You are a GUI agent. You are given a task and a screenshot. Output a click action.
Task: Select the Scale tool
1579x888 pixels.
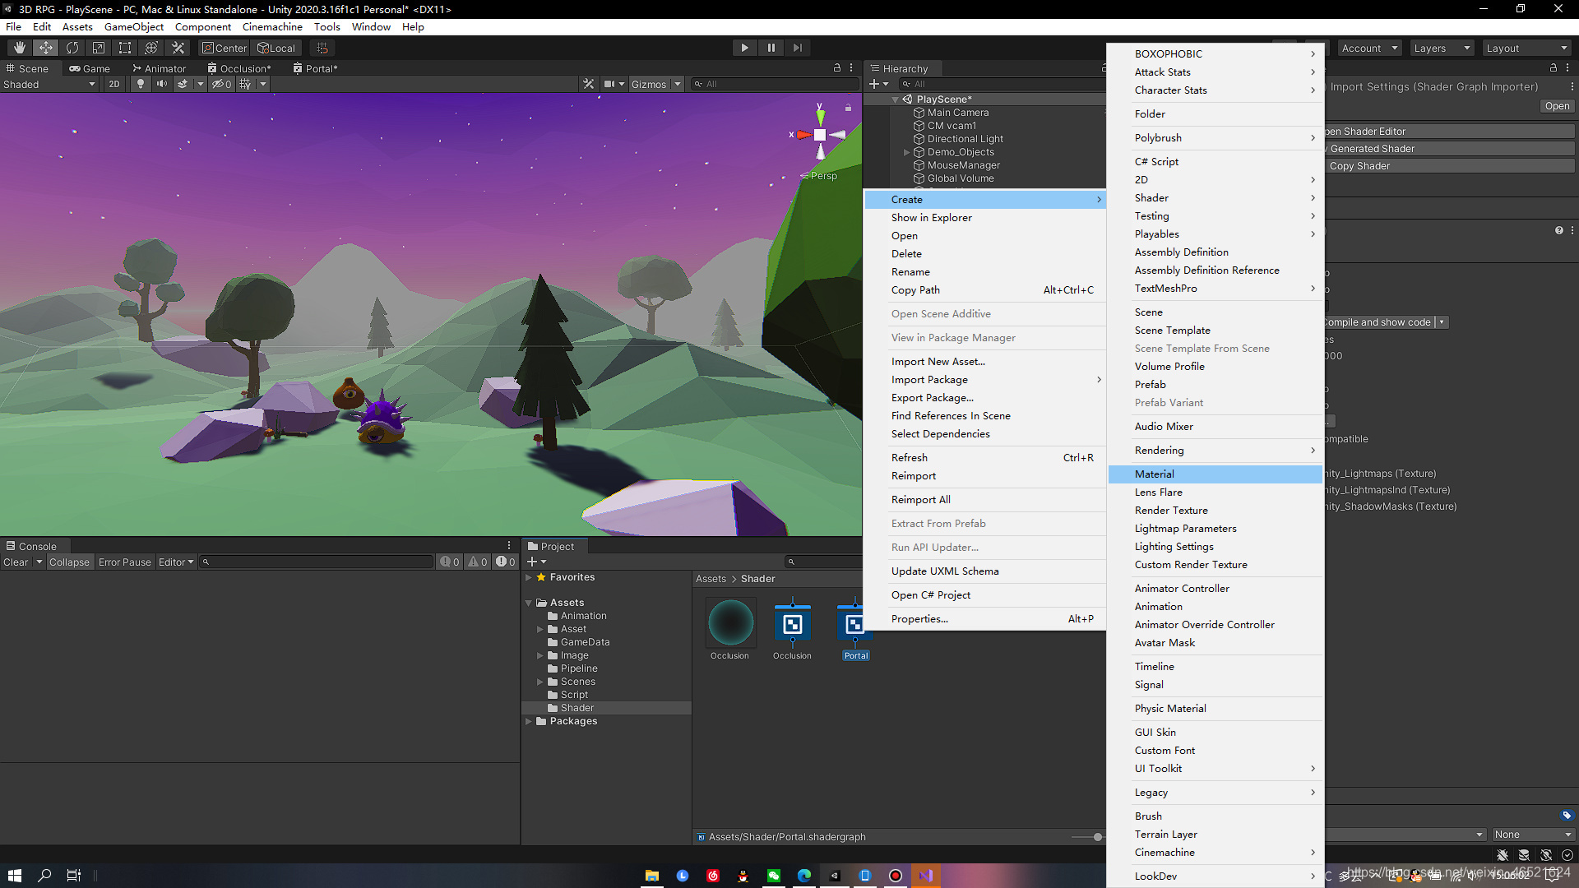pos(99,48)
